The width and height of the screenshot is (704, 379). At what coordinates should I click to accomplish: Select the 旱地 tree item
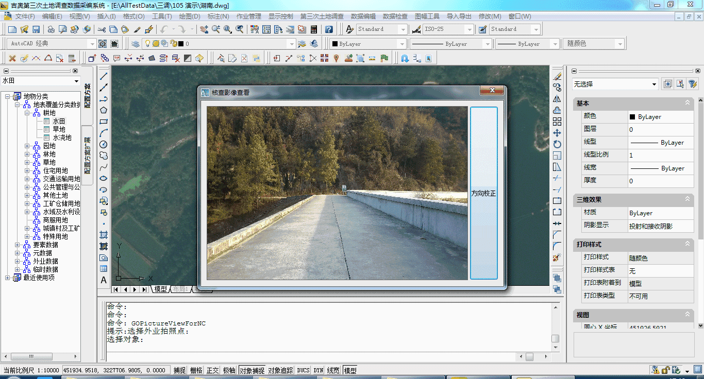coord(59,130)
